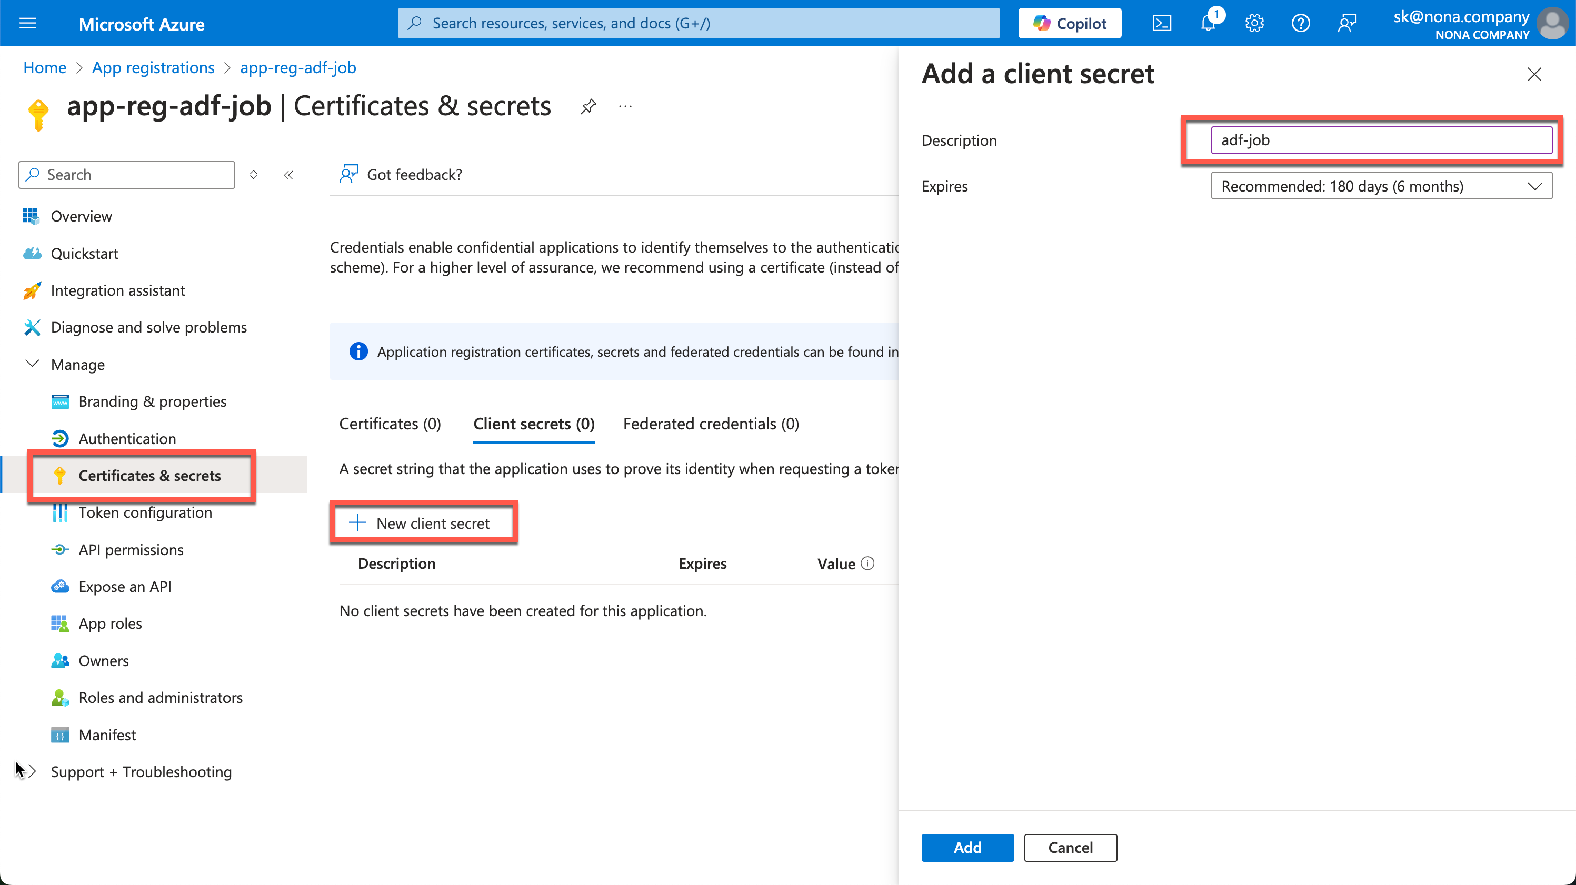Toggle sidebar expand/collapse all arrows
The image size is (1576, 885).
pos(253,175)
